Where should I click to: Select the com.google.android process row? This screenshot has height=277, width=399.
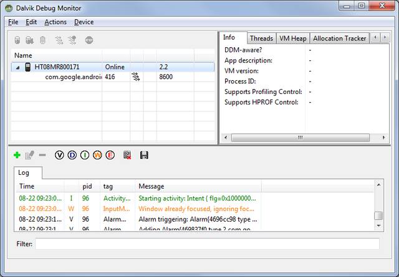pyautogui.click(x=73, y=77)
